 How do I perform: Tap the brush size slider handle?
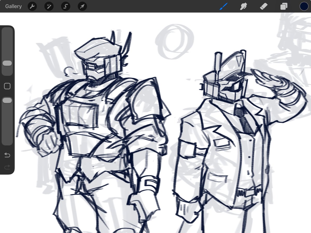pyautogui.click(x=7, y=63)
